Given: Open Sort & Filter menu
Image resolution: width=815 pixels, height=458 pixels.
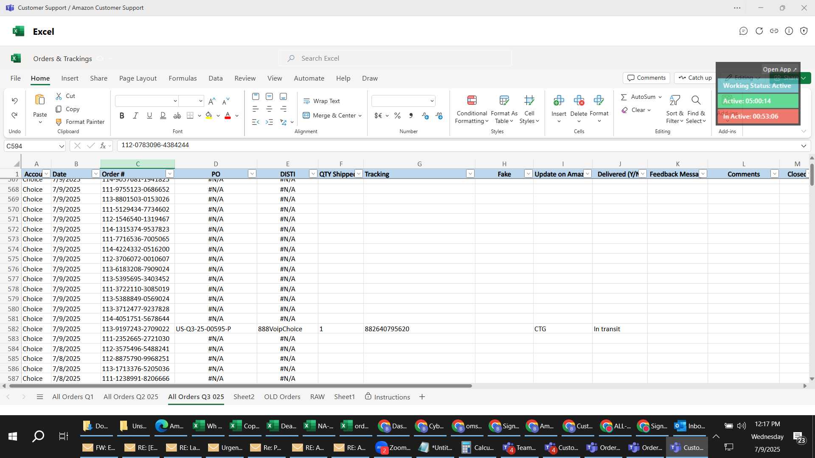Looking at the screenshot, I should point(674,109).
